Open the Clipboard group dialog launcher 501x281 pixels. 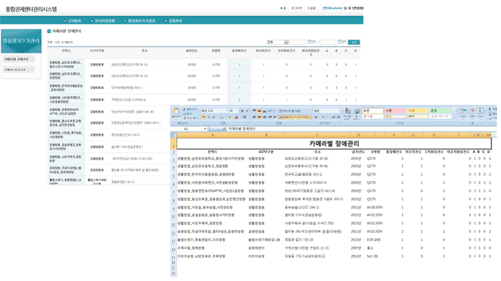tap(198, 123)
